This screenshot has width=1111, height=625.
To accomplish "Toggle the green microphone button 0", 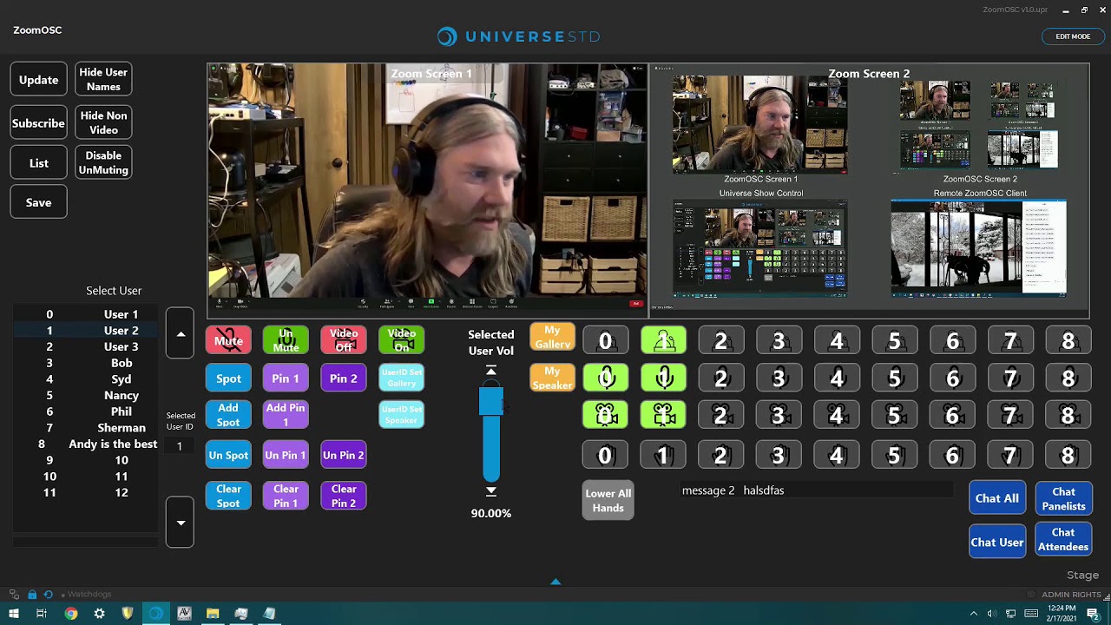I will [x=606, y=378].
